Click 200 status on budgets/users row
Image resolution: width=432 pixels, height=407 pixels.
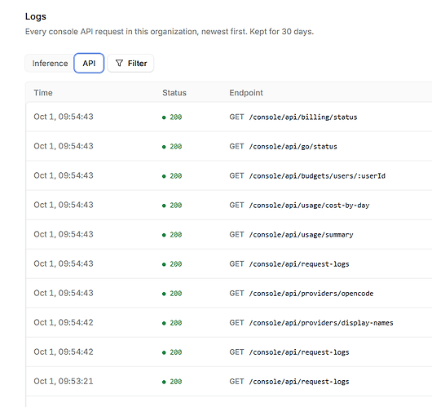pos(172,176)
